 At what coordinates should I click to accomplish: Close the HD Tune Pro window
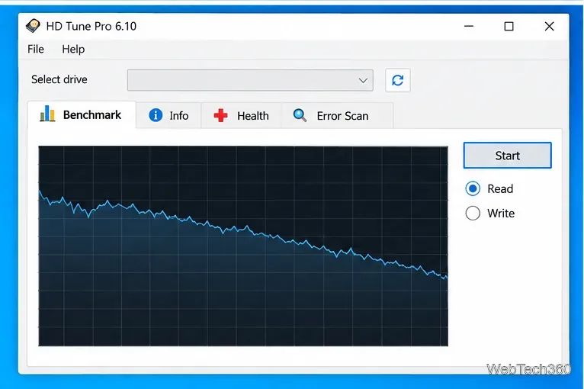point(549,26)
